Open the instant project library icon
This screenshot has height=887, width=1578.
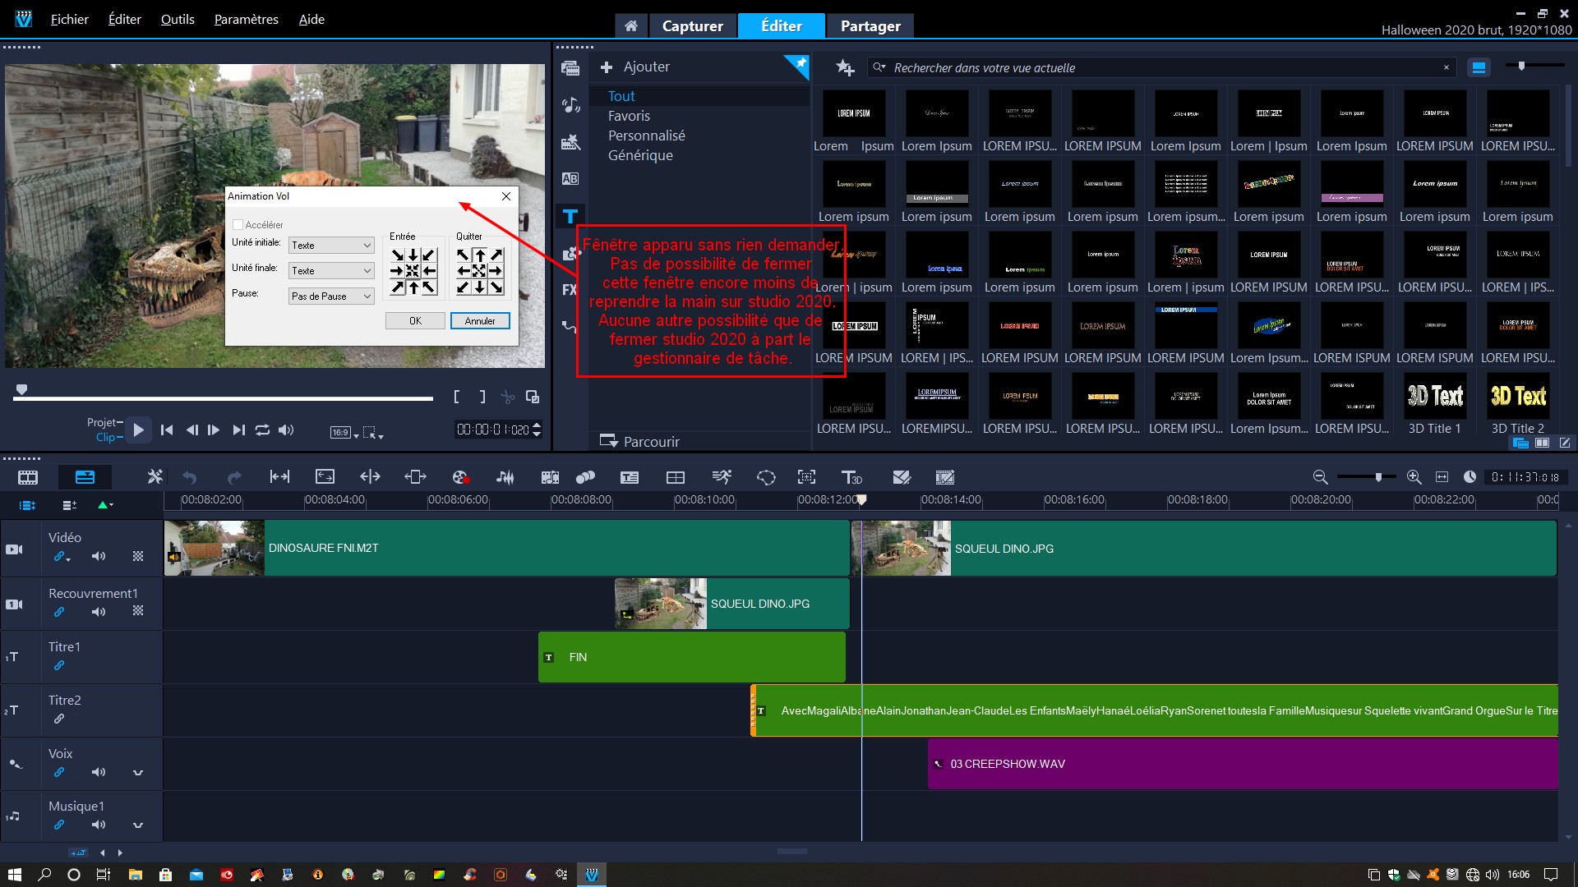570,142
